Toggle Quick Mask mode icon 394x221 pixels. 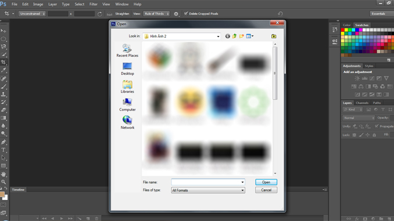point(3,205)
